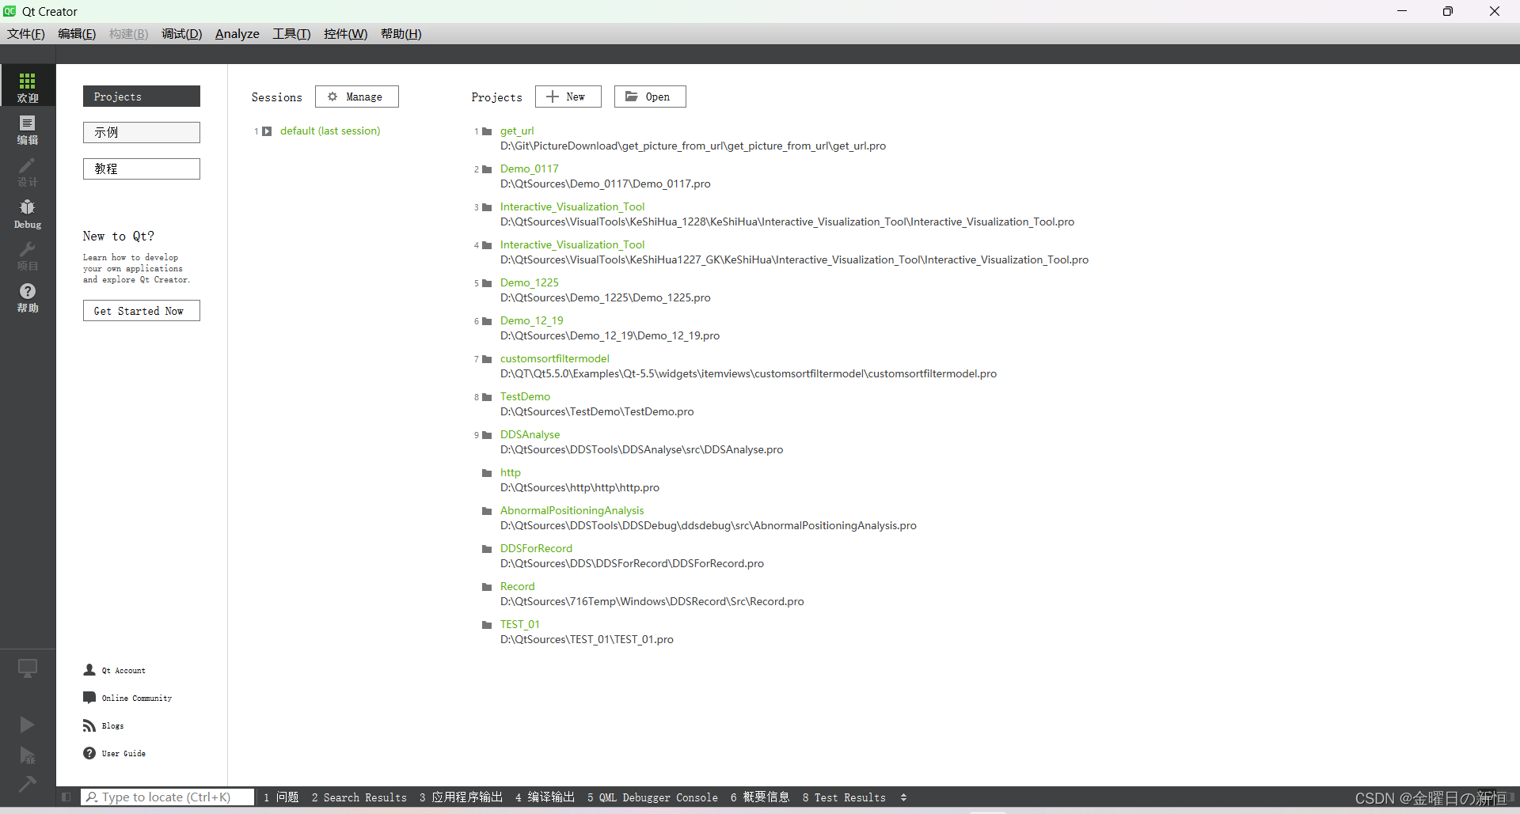The height and width of the screenshot is (814, 1520).
Task: Click the Demo_1225 folder icon
Action: point(487,283)
